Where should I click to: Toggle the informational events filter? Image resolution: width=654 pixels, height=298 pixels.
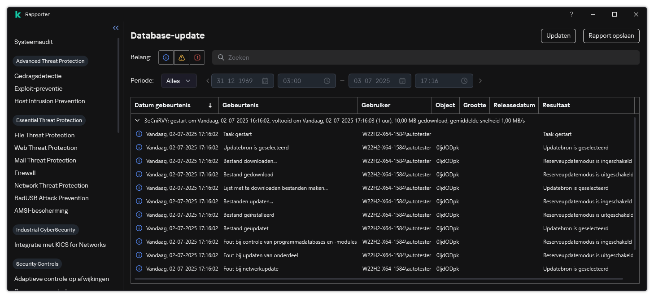(x=166, y=57)
